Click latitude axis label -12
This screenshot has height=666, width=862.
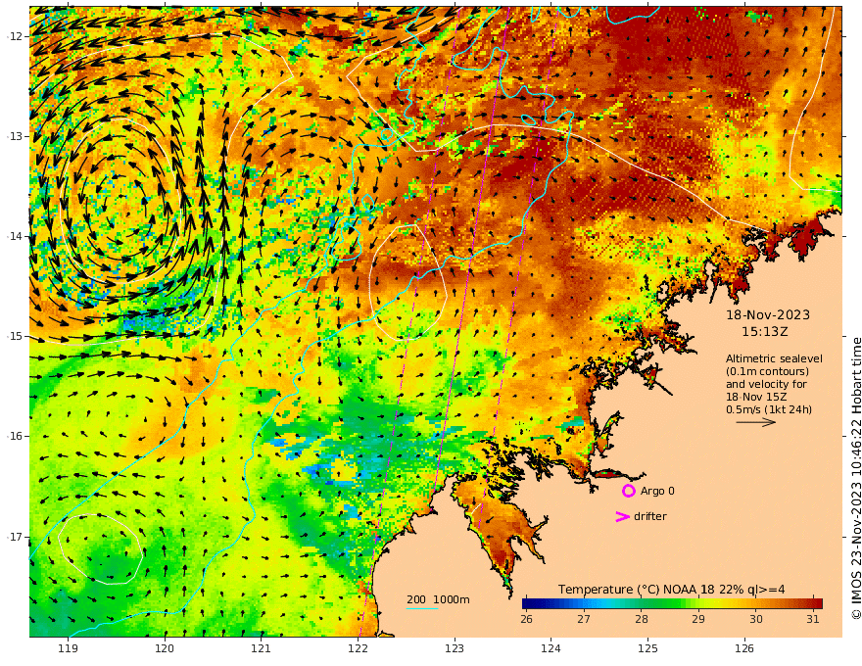(16, 36)
